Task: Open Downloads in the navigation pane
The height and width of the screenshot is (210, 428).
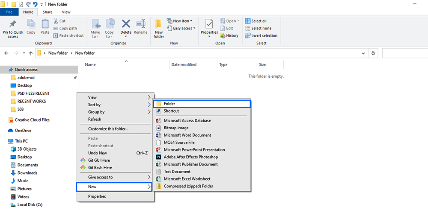Action: pyautogui.click(x=27, y=173)
